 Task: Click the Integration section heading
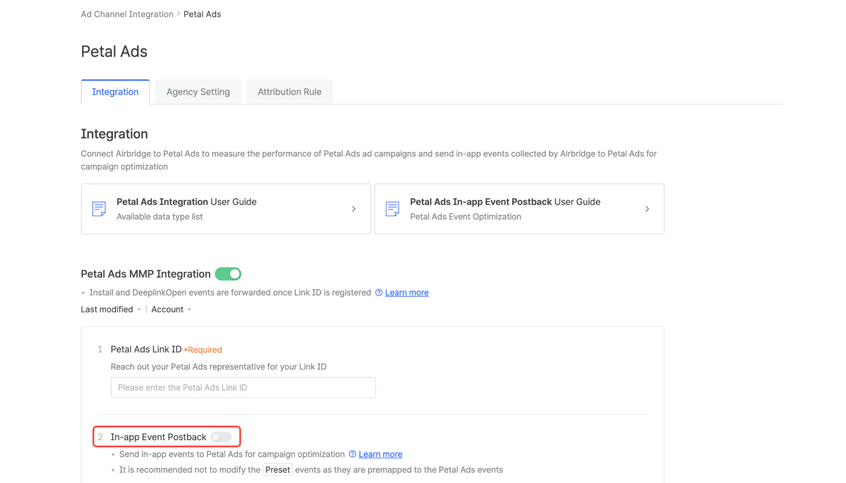114,134
